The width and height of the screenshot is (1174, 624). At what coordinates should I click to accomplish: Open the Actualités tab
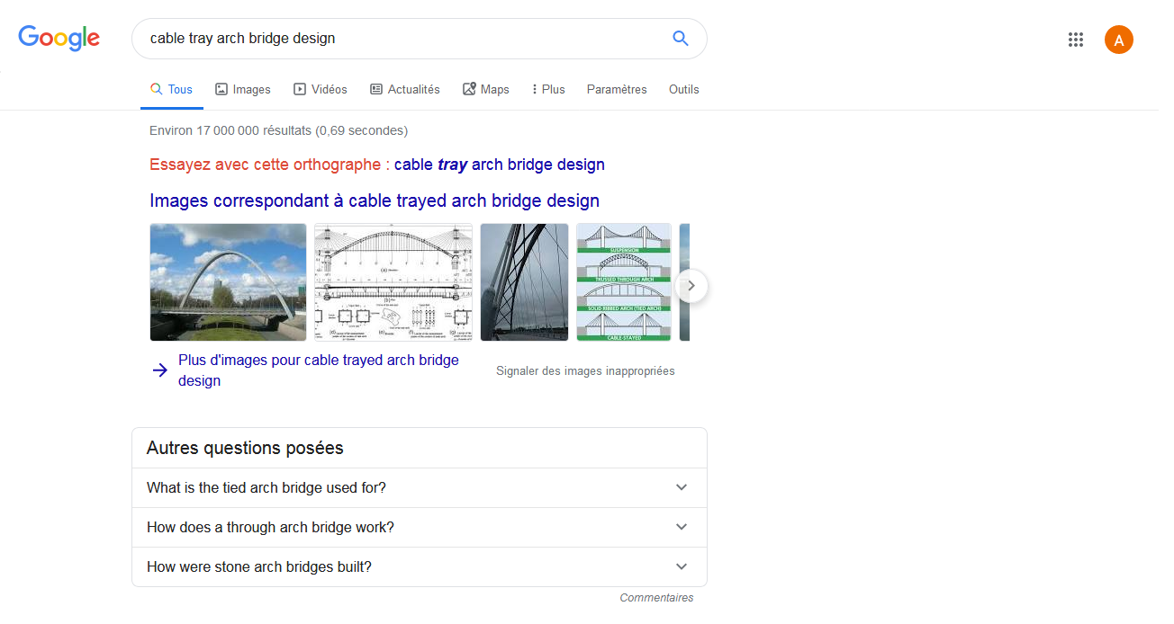point(405,89)
